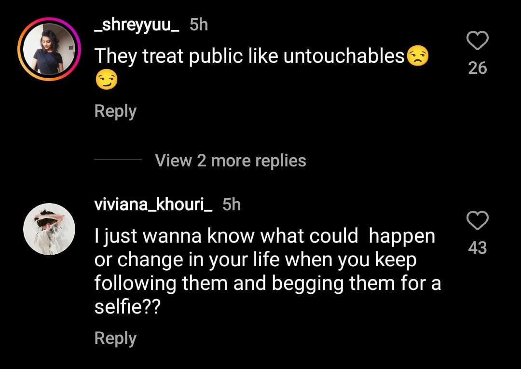Image resolution: width=521 pixels, height=369 pixels.
Task: Reply to _shreyyuu_'s comment
Action: coord(115,111)
